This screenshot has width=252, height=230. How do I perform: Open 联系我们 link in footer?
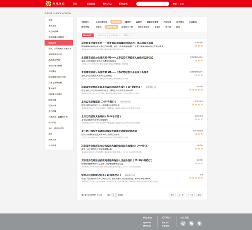(x=166, y=223)
